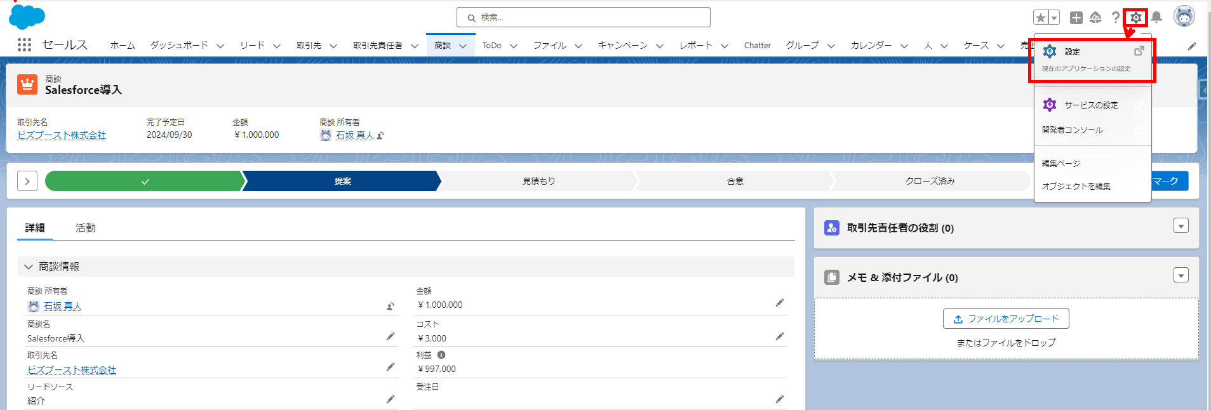Screen dimensions: 1211x410
Task: Click the サービスの設定 gear icon
Action: 1050,105
